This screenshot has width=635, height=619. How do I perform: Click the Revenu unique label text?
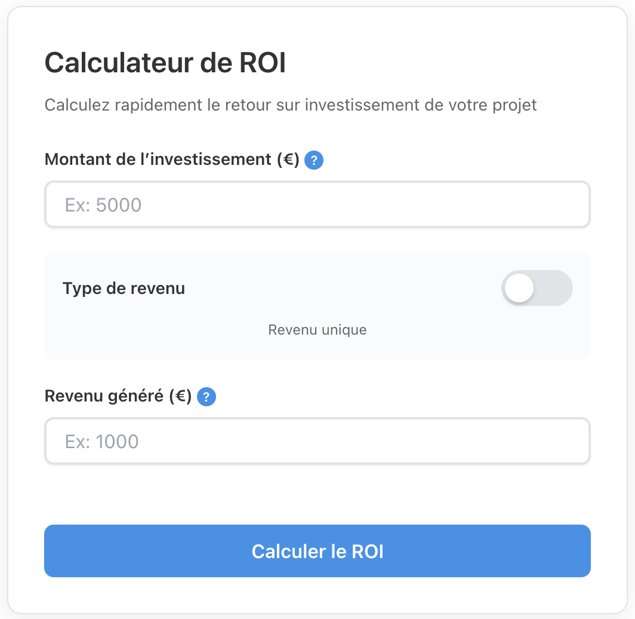317,329
